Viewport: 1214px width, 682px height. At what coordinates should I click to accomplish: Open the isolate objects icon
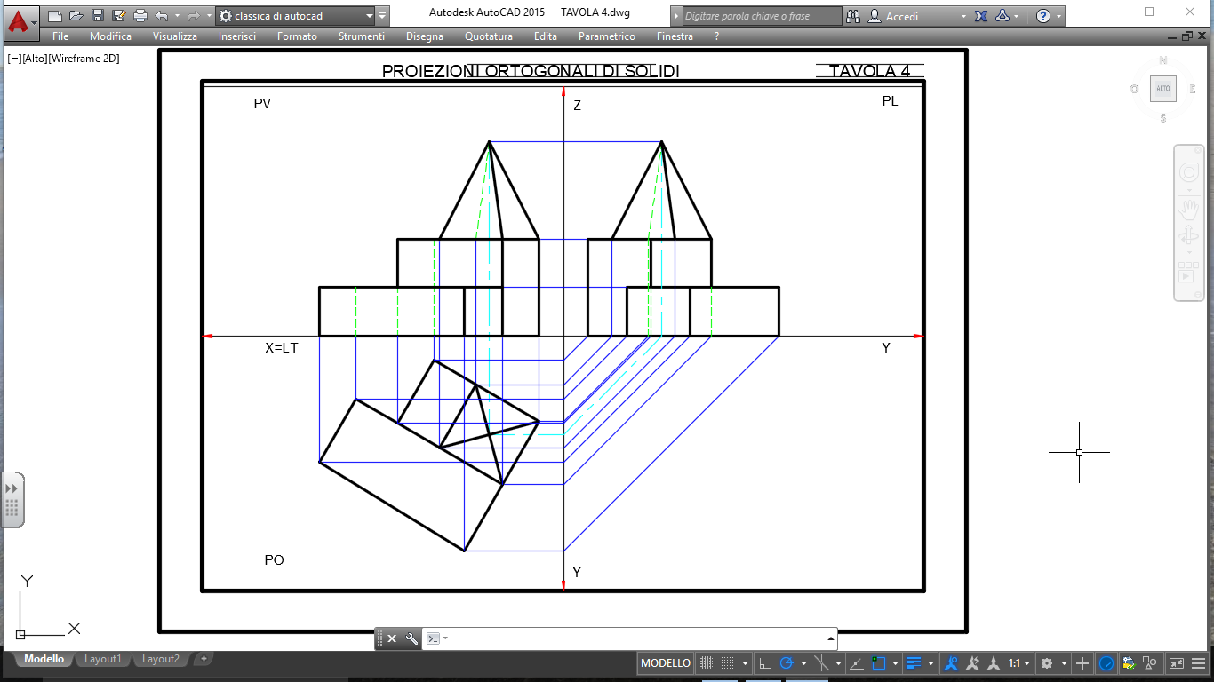click(1151, 662)
